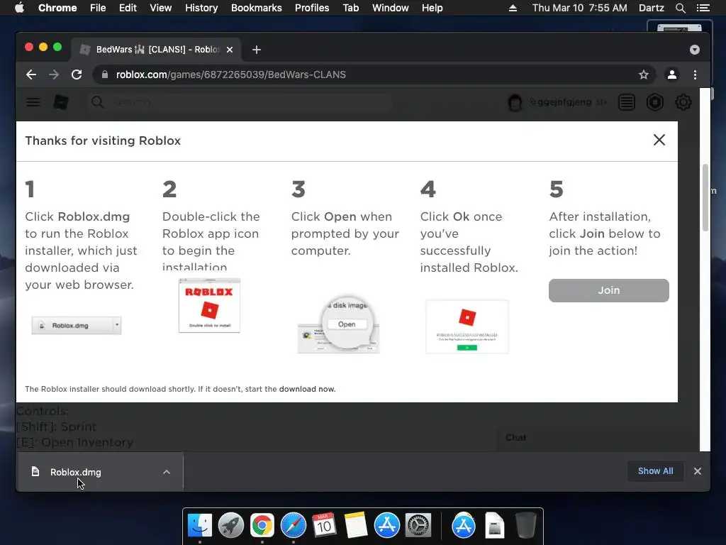Open the History menu
Viewport: 726px width, 545px height.
click(x=201, y=8)
